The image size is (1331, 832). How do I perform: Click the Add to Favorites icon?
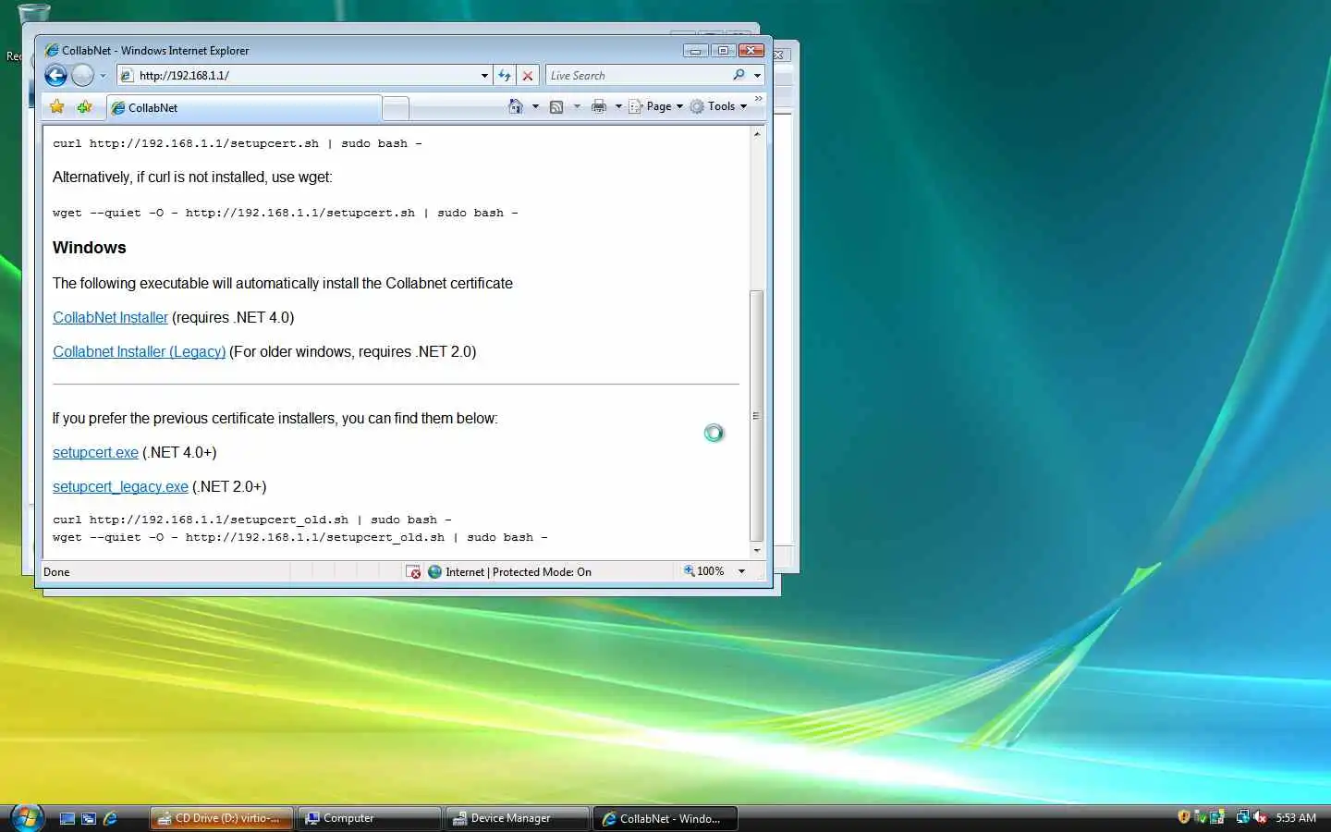[x=85, y=107]
